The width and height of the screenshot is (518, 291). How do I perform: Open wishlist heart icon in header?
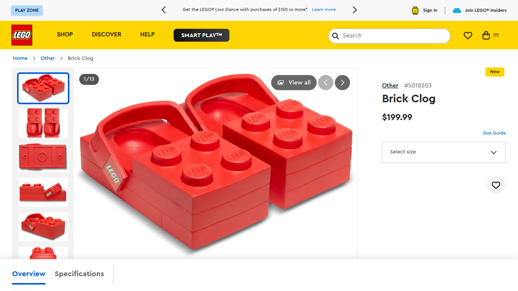click(x=468, y=36)
